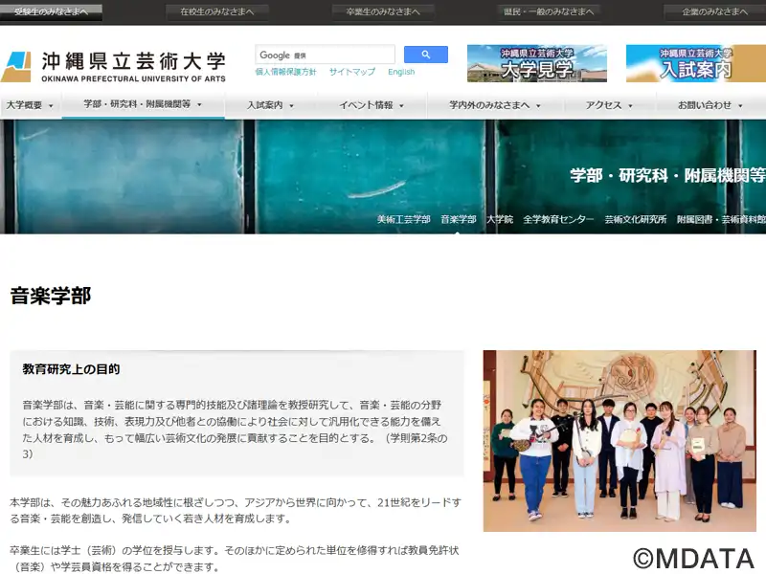Go to 音楽学部 sub-navigation link

(459, 220)
